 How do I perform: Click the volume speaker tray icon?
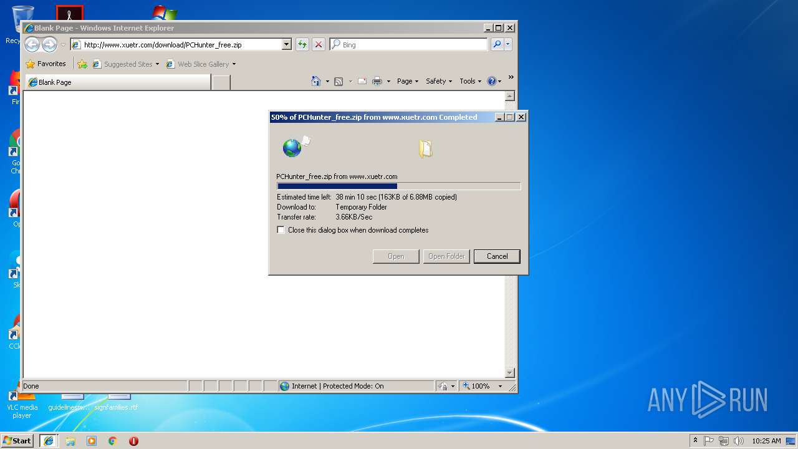[739, 441]
